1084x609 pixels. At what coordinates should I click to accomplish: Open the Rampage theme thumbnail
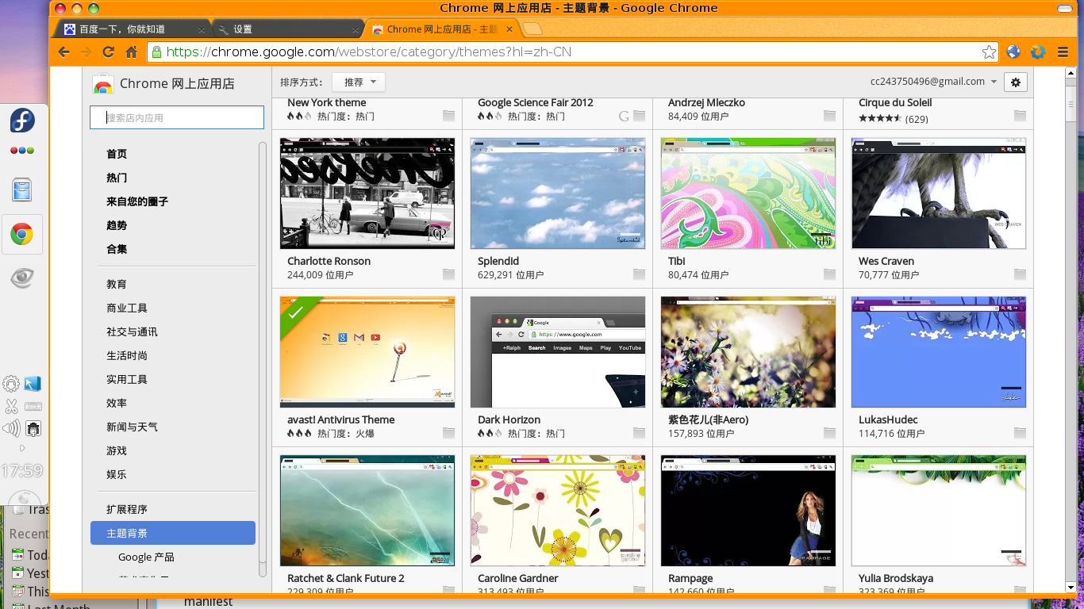point(748,511)
